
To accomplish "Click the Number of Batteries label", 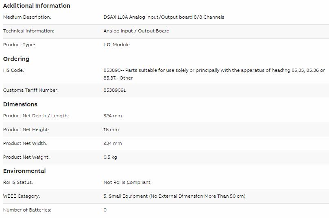I will [x=27, y=210].
